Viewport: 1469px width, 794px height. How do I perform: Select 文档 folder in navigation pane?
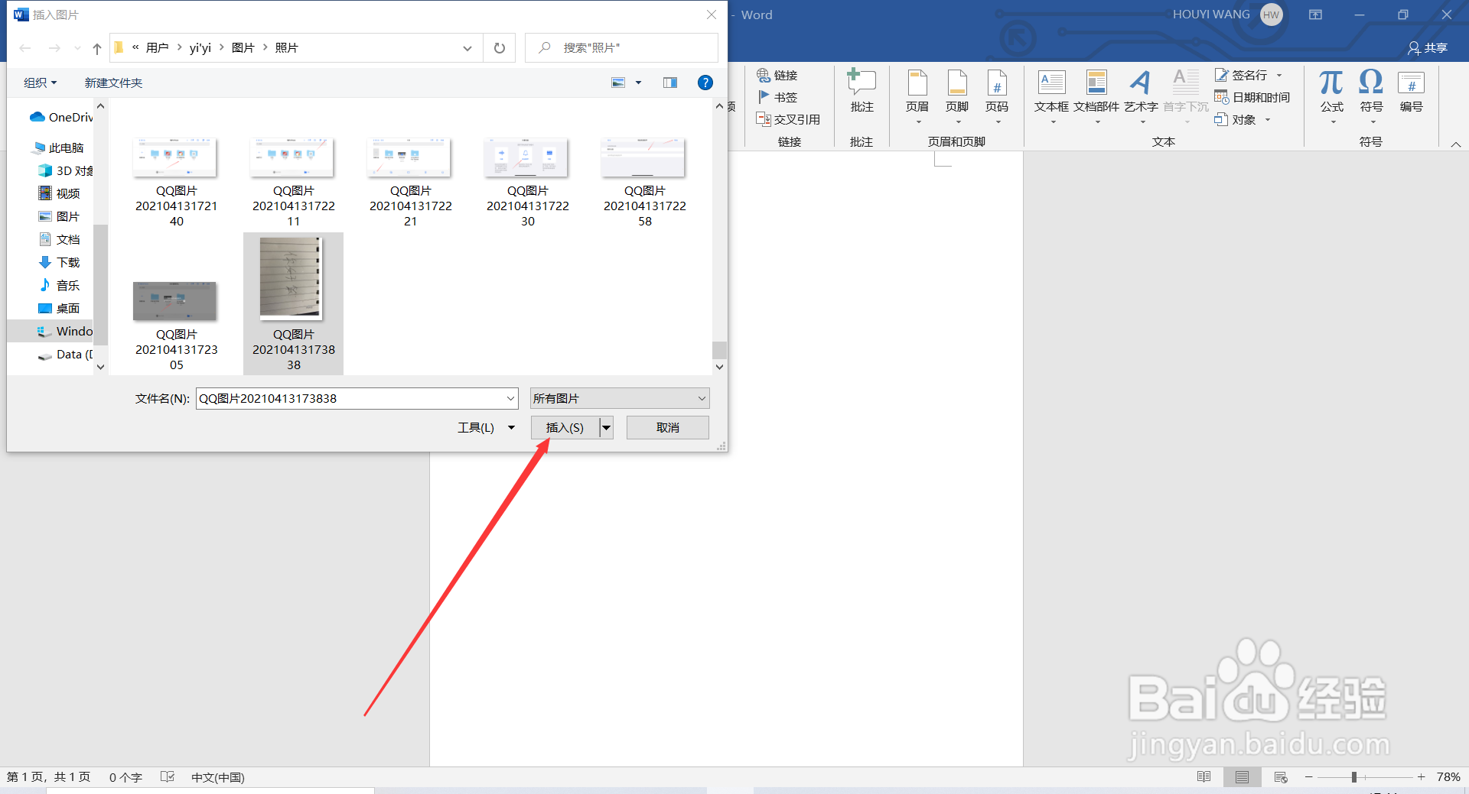60,239
